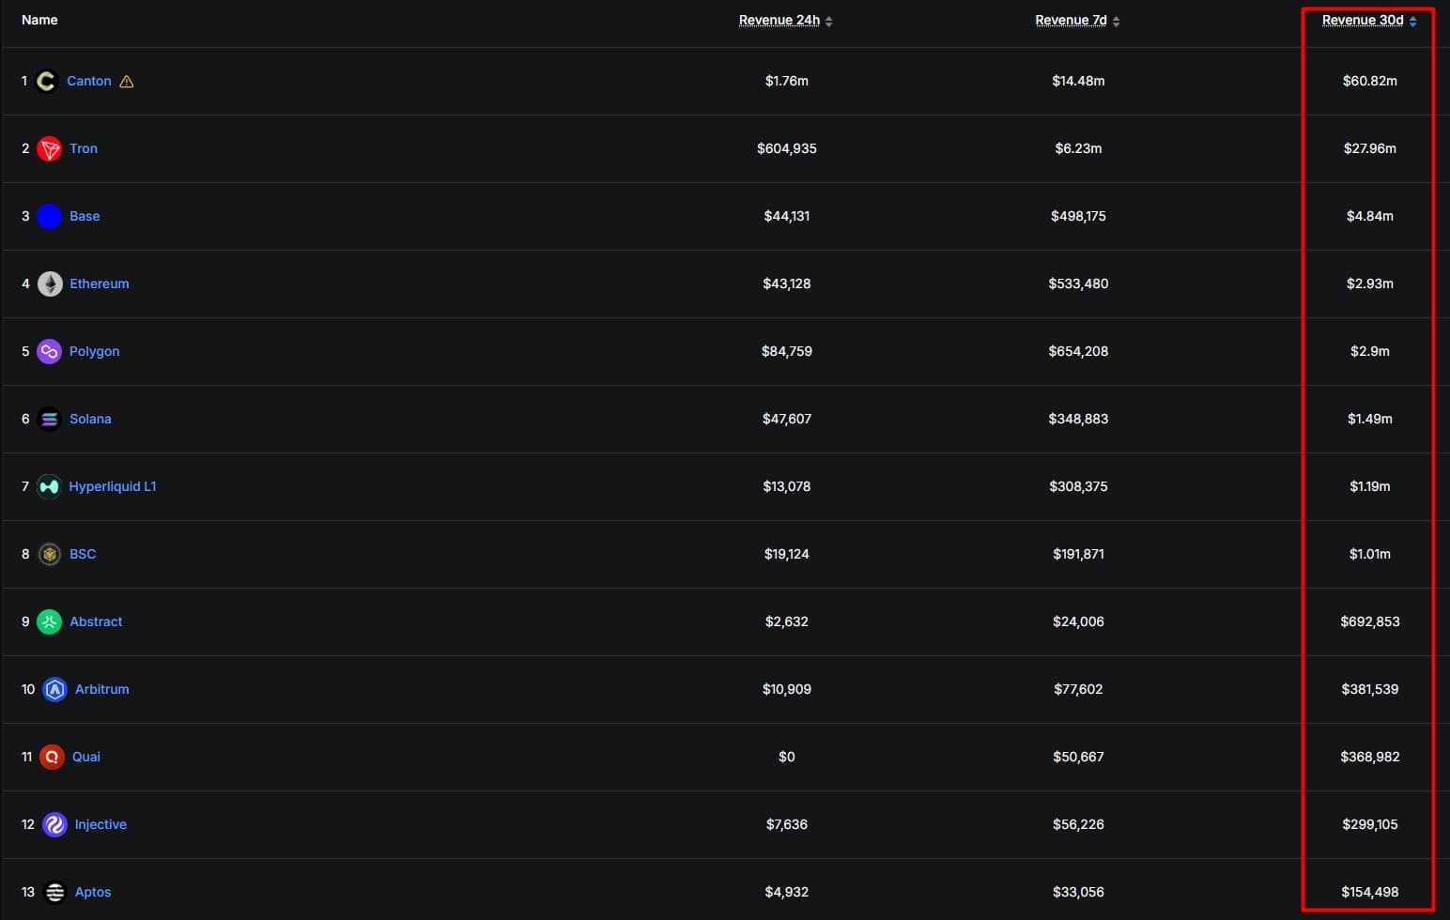Viewport: 1450px width, 920px height.
Task: Click the warning triangle next to Canton
Action: point(127,82)
